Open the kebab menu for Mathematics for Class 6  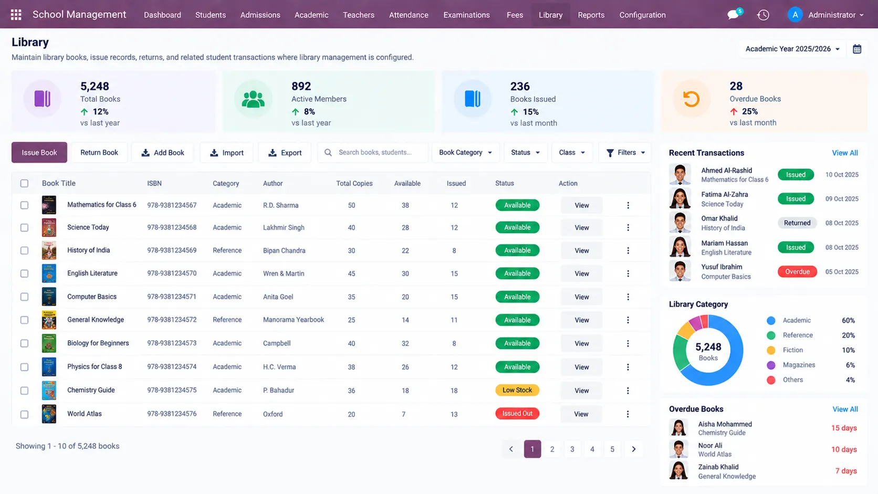[x=628, y=205]
